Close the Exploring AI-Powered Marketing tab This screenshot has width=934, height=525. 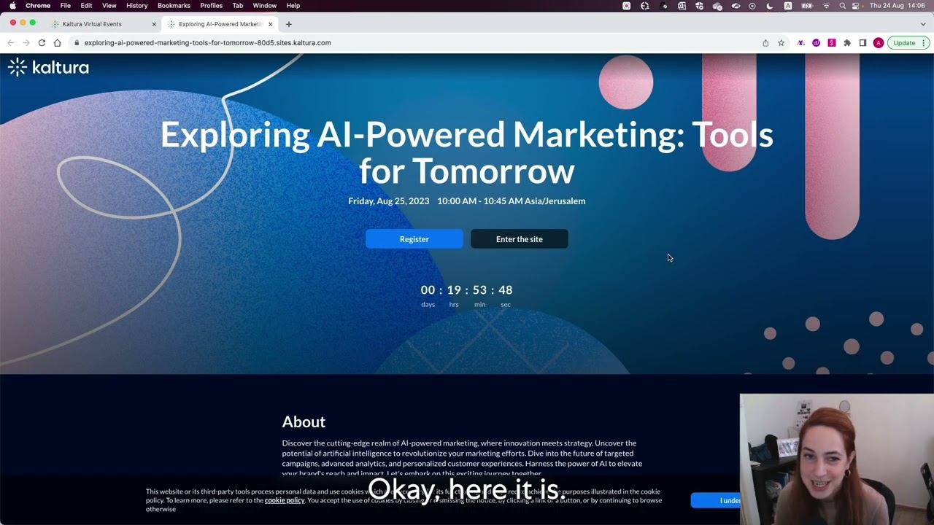click(270, 24)
